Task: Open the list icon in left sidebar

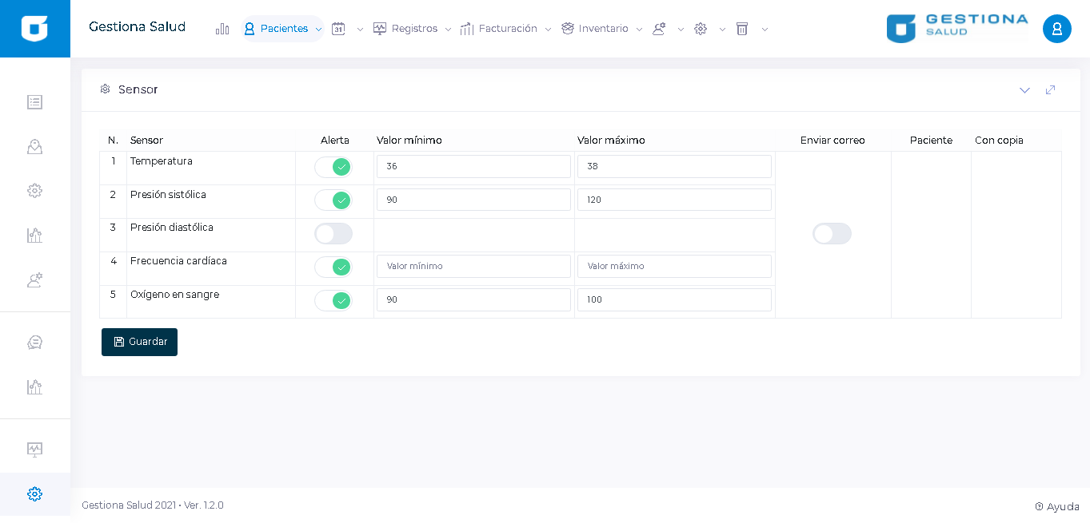Action: tap(34, 102)
